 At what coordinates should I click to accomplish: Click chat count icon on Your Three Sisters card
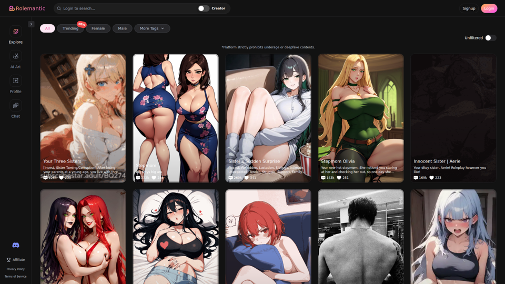point(45,178)
